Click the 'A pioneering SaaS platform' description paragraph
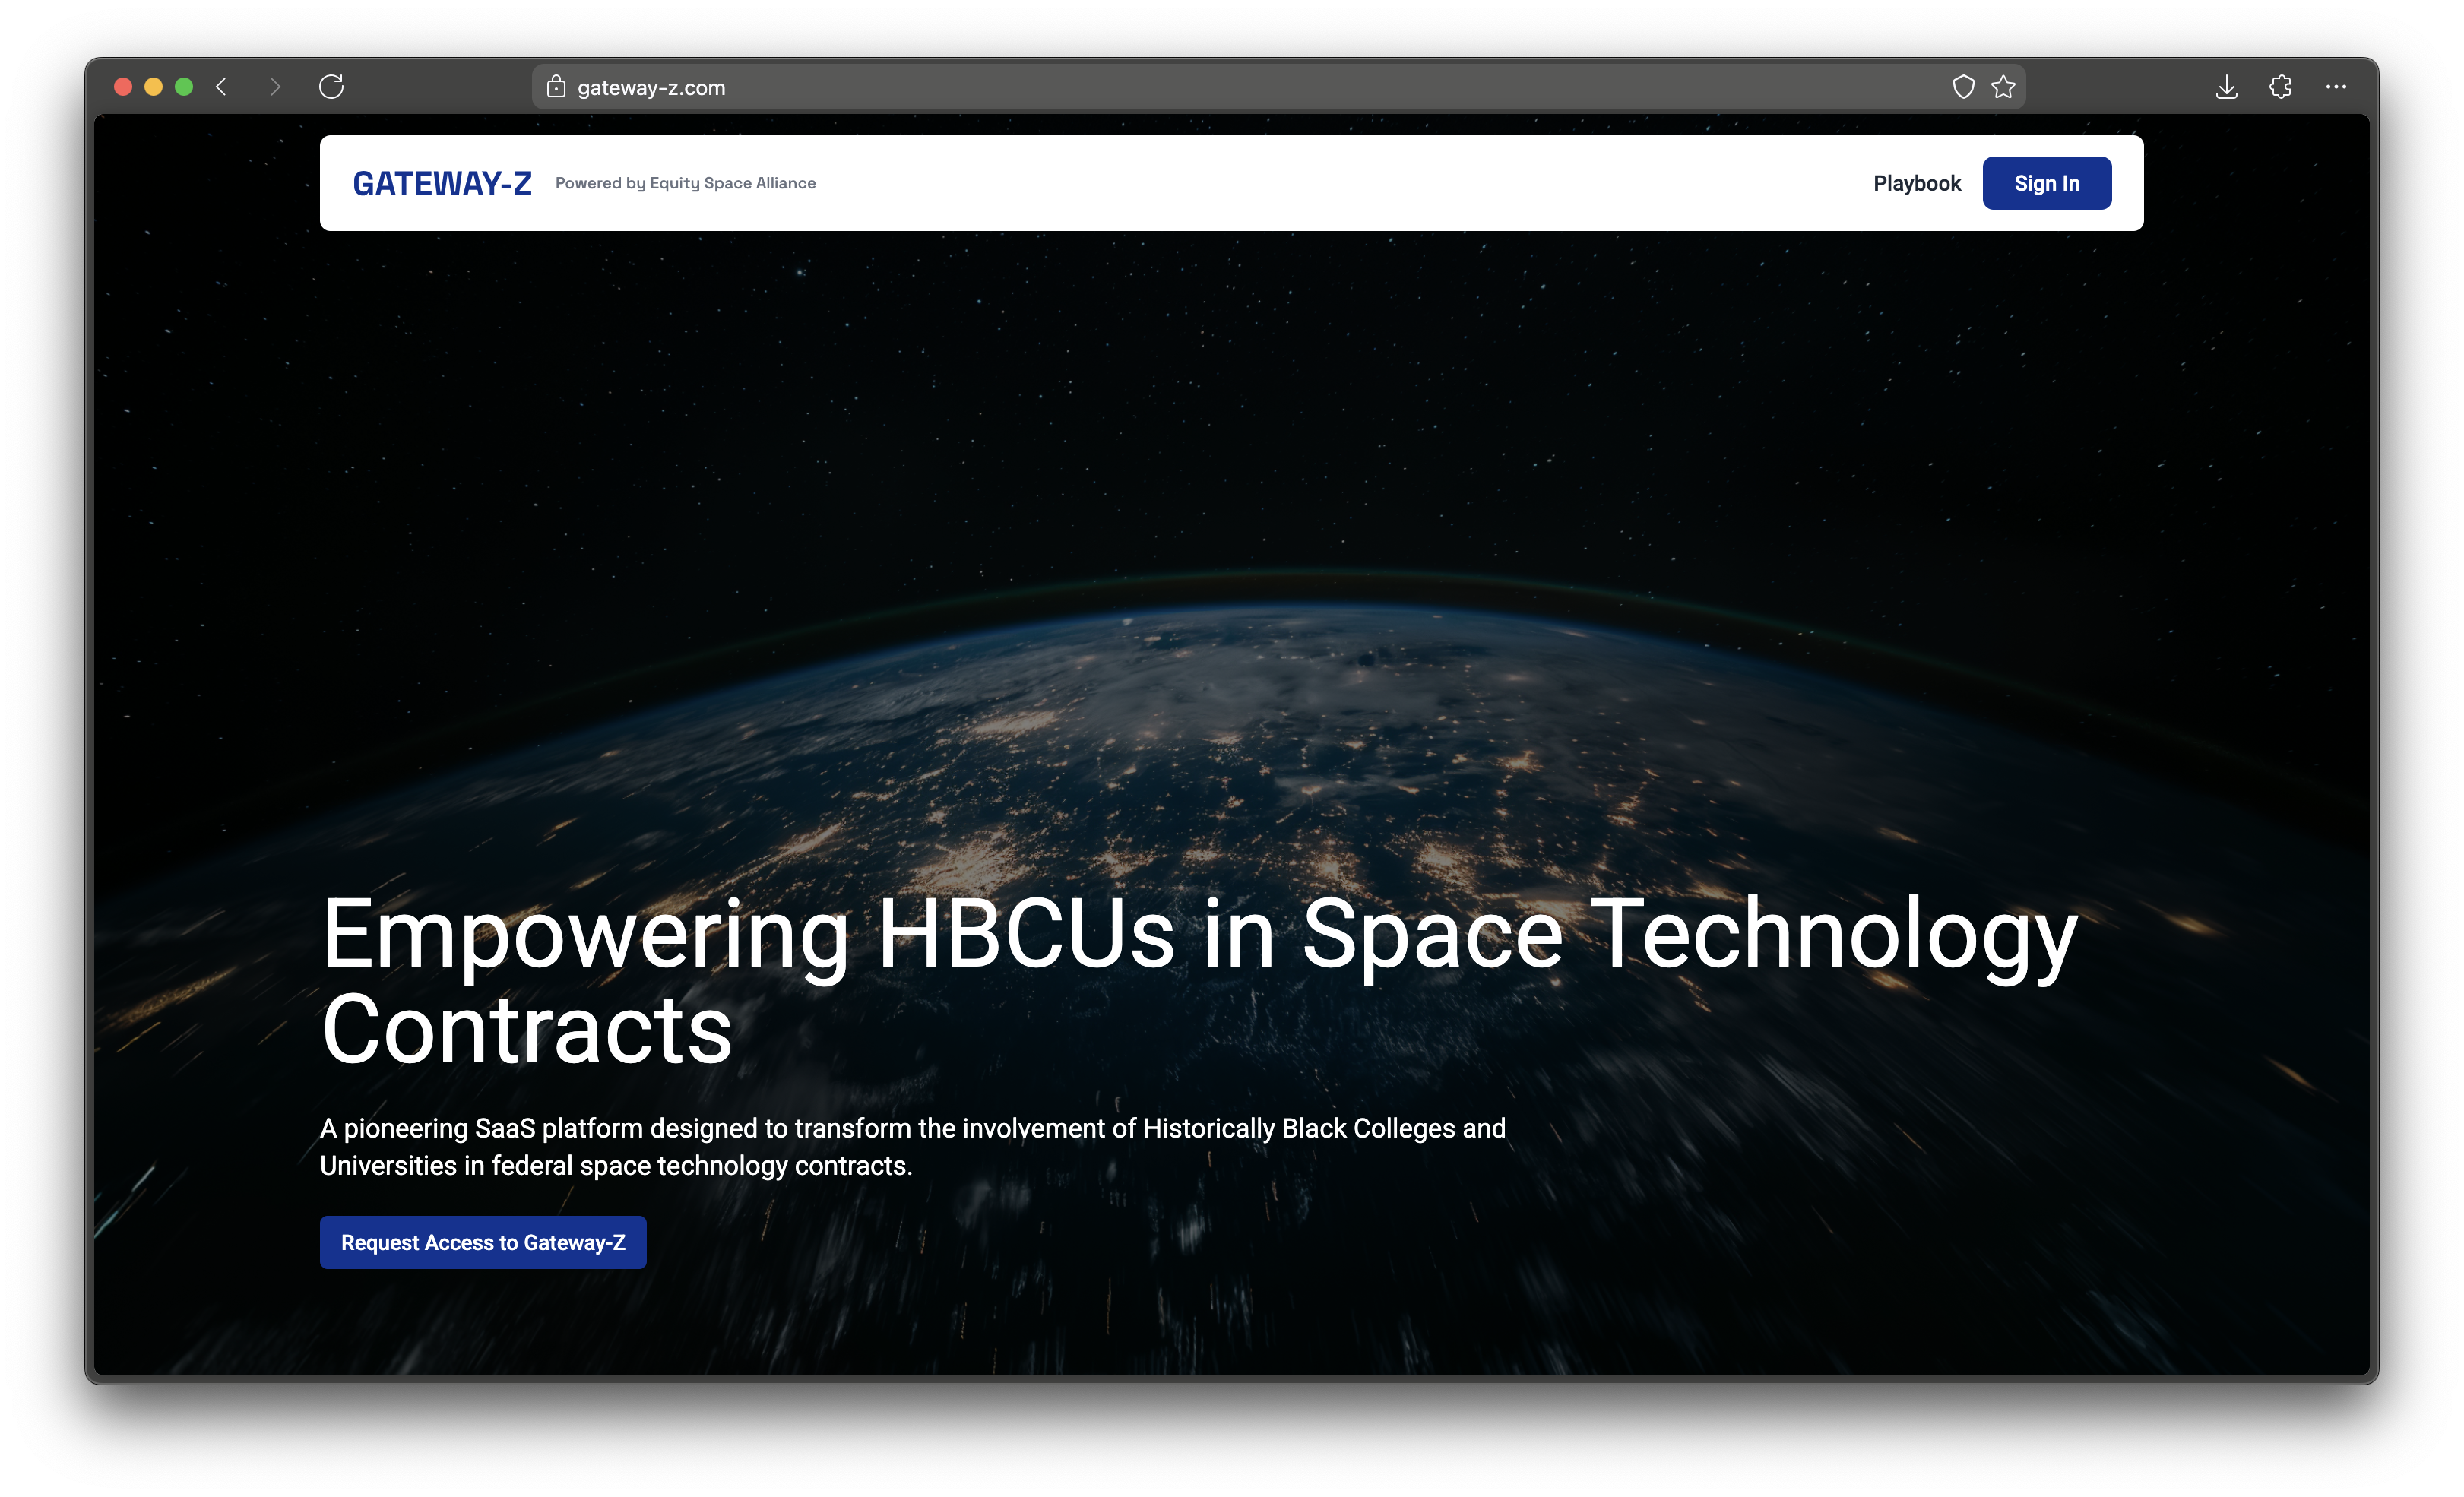This screenshot has height=1497, width=2464. click(x=912, y=1147)
